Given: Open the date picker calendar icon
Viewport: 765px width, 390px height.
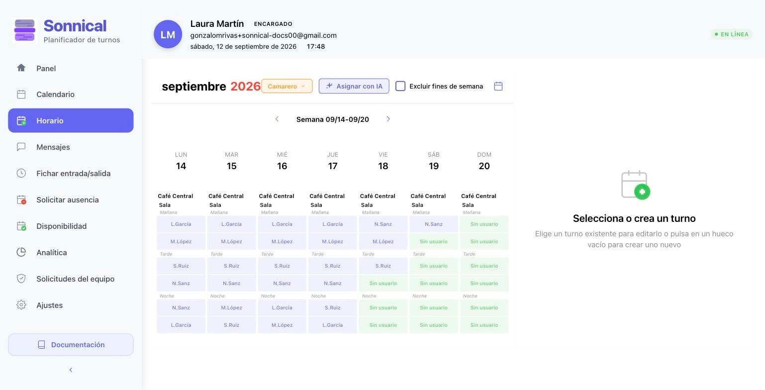Looking at the screenshot, I should [x=498, y=86].
